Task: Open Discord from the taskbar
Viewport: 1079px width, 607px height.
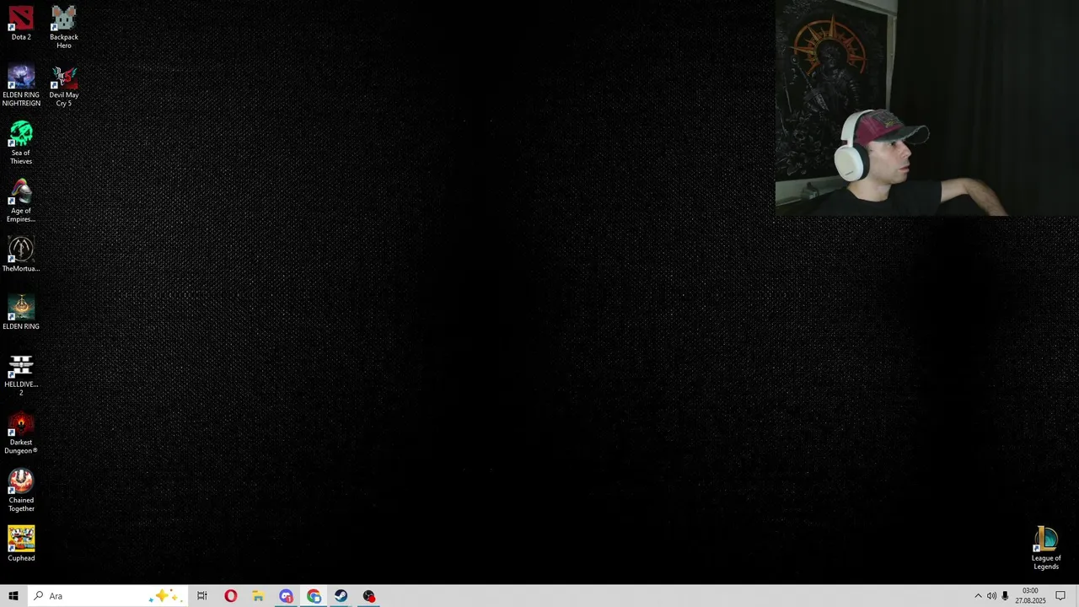Action: pos(286,596)
